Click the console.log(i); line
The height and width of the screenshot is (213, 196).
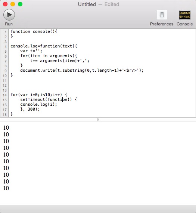point(38,104)
